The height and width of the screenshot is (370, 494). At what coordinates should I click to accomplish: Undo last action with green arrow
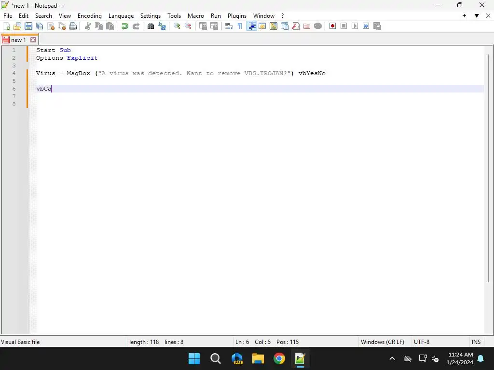click(x=125, y=26)
